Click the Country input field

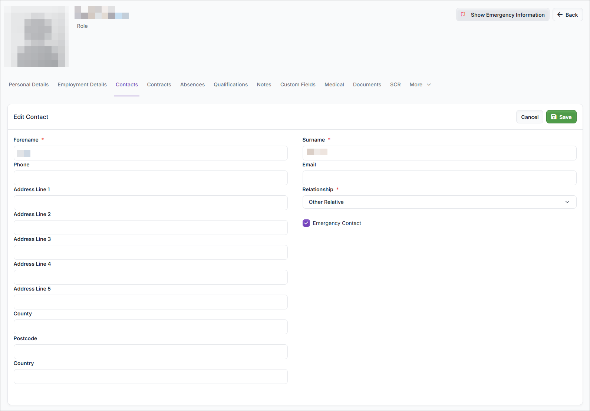[x=151, y=377]
